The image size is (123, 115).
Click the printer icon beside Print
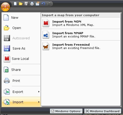(x=7, y=81)
